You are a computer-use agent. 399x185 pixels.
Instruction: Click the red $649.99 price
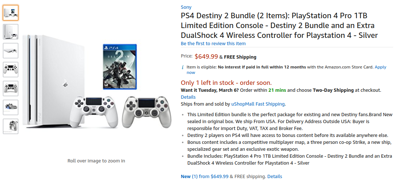point(206,57)
